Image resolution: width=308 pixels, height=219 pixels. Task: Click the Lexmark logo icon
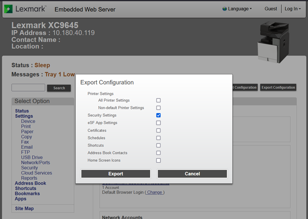[9, 9]
